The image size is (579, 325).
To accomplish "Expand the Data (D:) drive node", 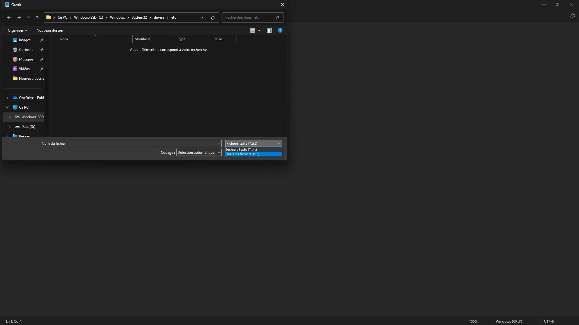I will coord(10,127).
